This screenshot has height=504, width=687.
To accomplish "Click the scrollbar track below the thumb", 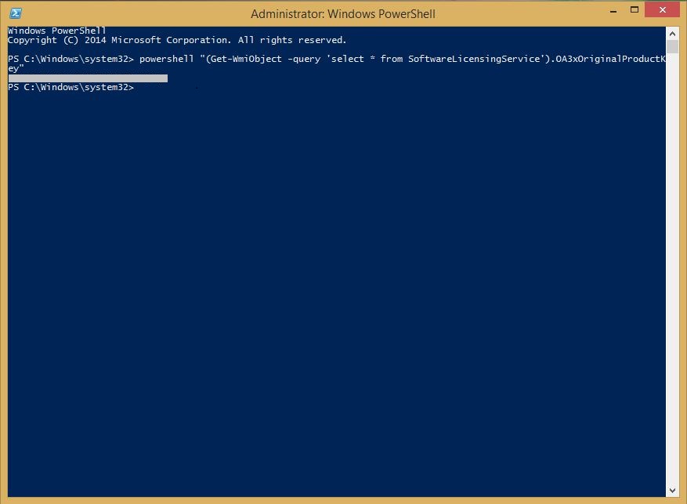I will click(673, 235).
